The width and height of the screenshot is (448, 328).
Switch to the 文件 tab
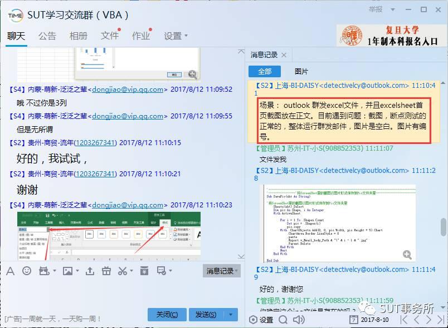pos(110,36)
